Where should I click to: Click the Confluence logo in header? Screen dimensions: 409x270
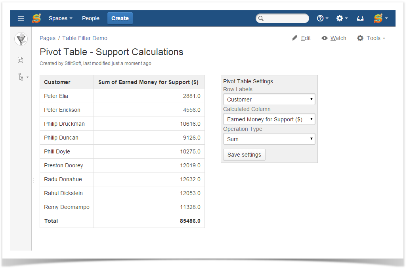[x=37, y=18]
